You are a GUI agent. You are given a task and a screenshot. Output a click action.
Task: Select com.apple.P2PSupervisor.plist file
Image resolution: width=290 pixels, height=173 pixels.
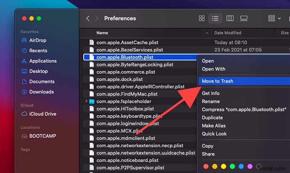point(130,167)
